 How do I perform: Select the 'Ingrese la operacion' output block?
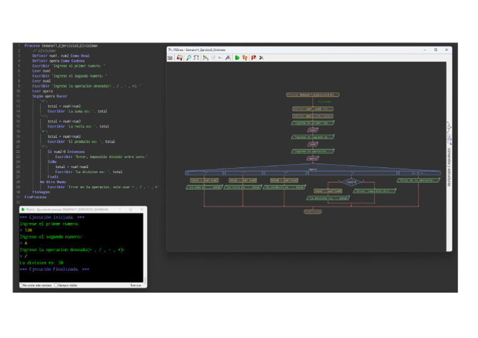(x=313, y=151)
